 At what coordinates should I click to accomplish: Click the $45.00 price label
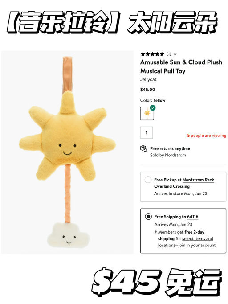click(x=147, y=90)
